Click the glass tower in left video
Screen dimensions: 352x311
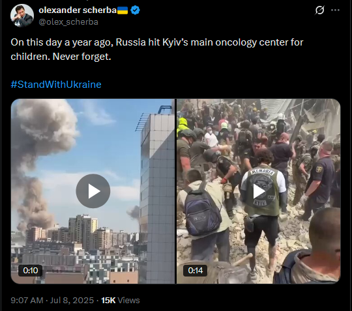(x=157, y=197)
